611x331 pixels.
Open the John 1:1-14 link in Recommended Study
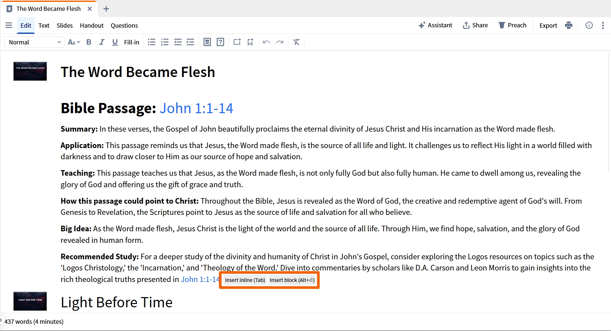(200, 279)
